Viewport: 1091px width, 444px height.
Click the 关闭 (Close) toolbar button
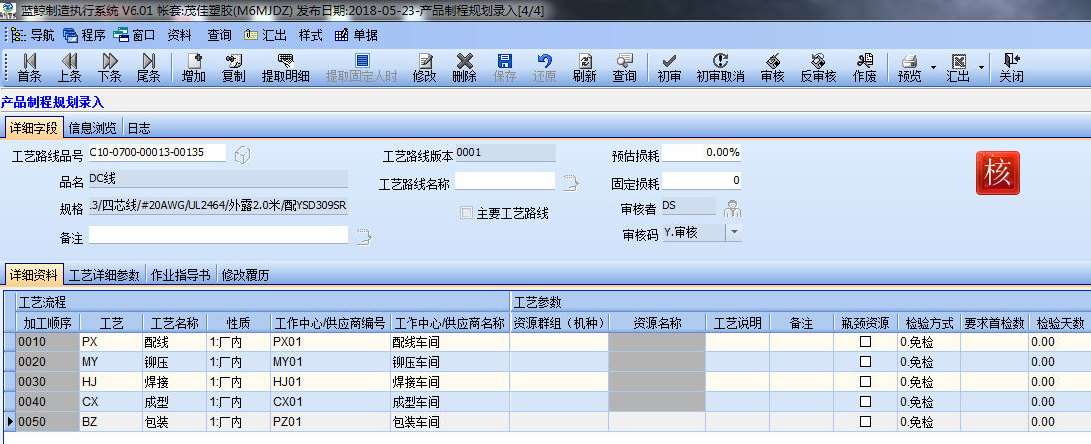point(1011,68)
